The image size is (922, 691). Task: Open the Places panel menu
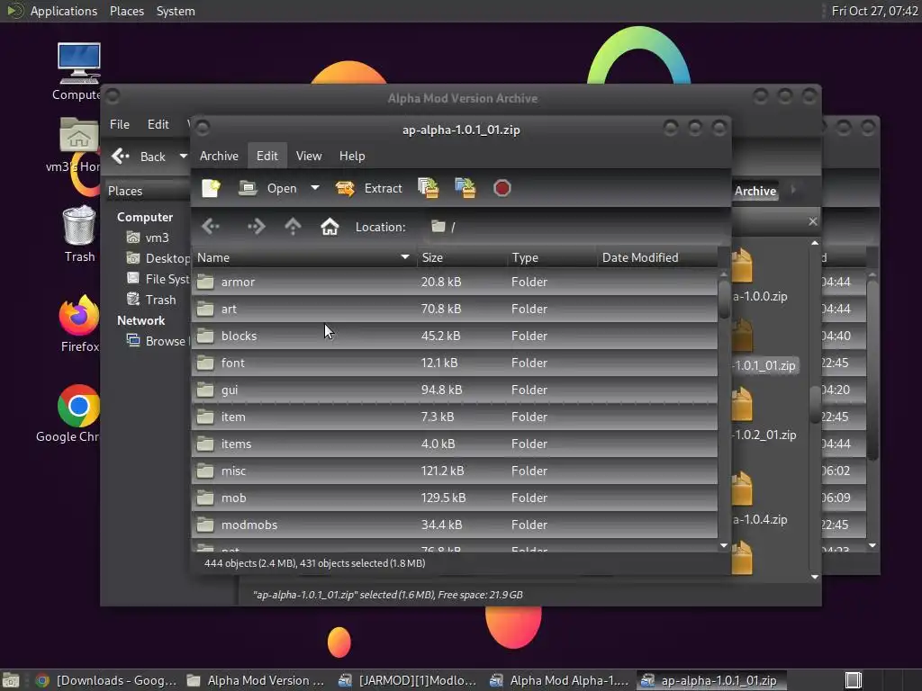127,11
